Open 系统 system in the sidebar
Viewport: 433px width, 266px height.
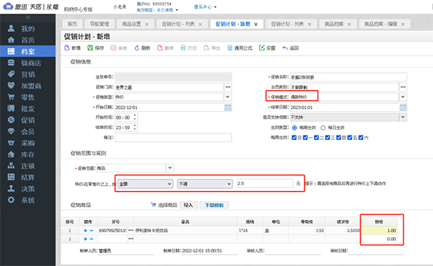(27, 200)
